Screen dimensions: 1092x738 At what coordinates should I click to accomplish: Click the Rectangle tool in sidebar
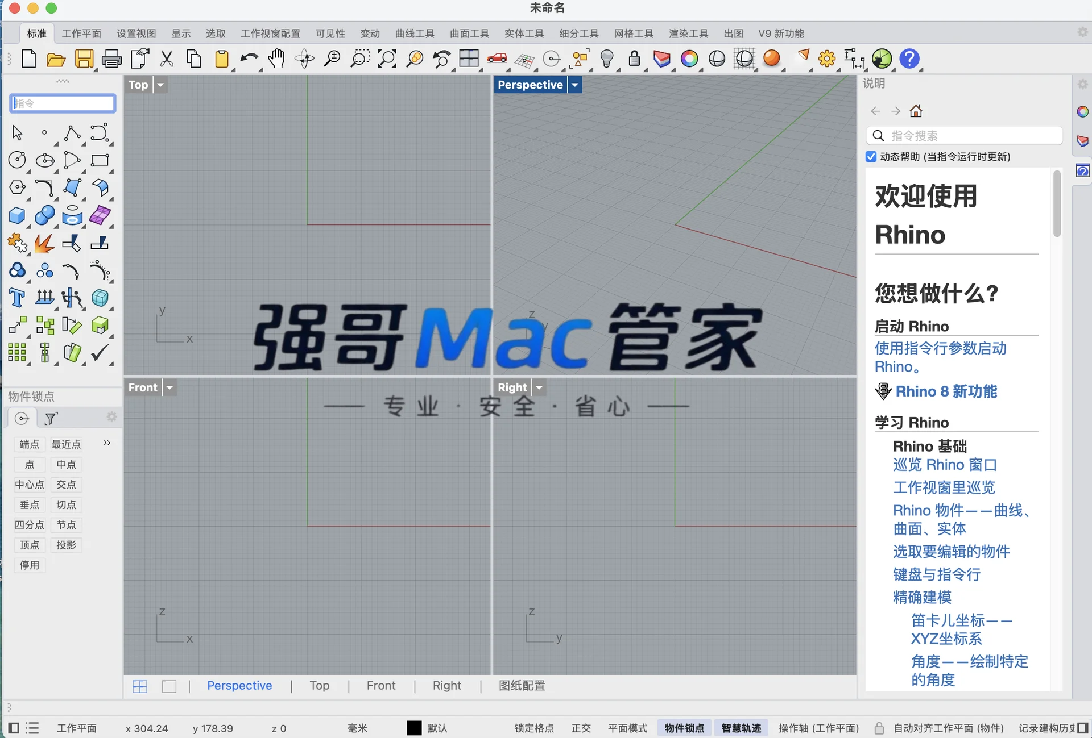[100, 160]
